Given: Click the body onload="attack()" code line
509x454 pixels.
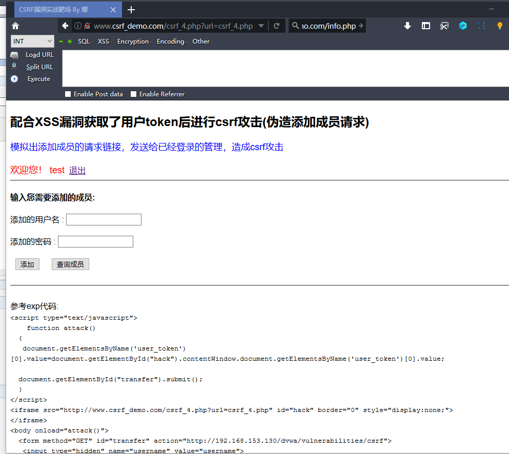Looking at the screenshot, I should tap(59, 430).
